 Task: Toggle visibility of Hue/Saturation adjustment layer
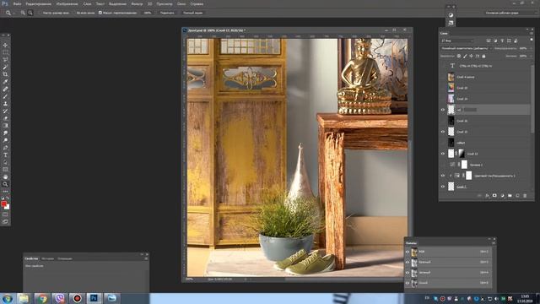[443, 176]
